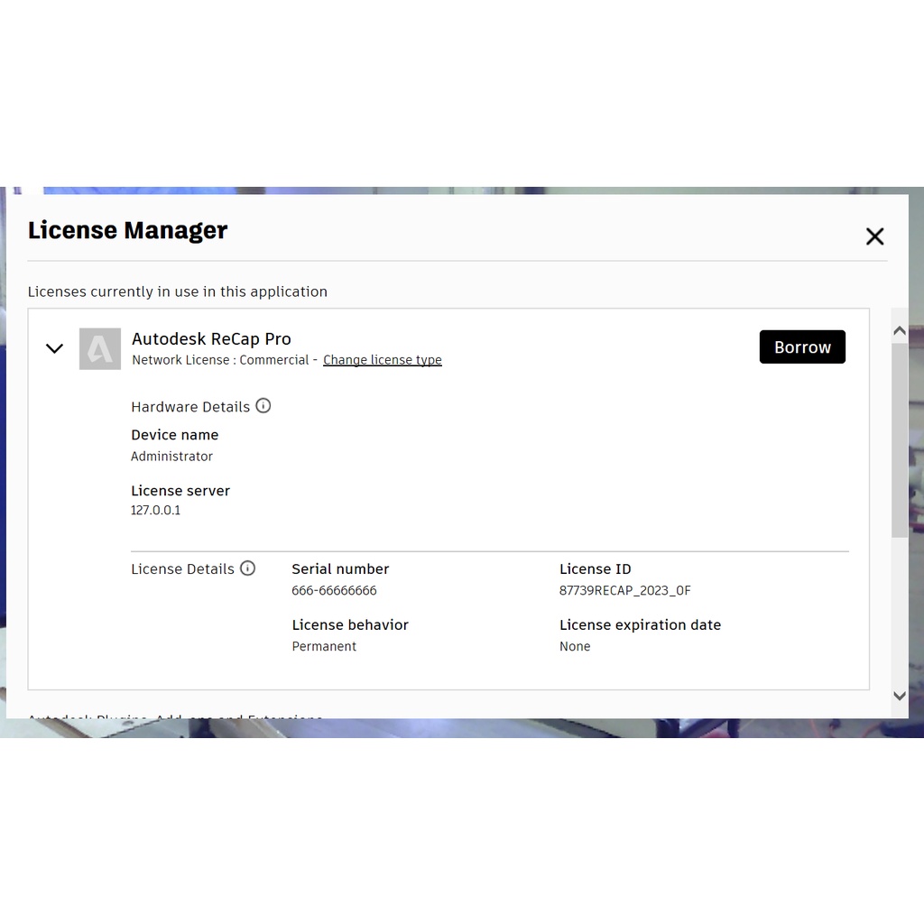Click the License Details info icon

[x=247, y=568]
